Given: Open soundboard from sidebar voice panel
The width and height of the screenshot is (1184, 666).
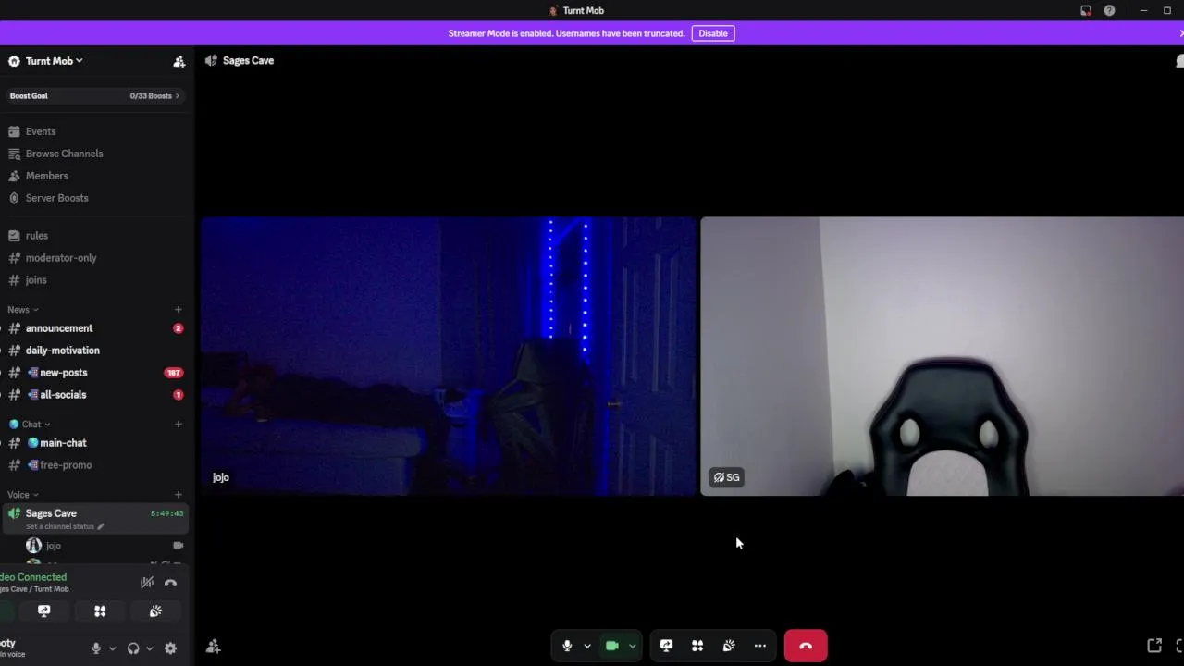Looking at the screenshot, I should pyautogui.click(x=155, y=610).
